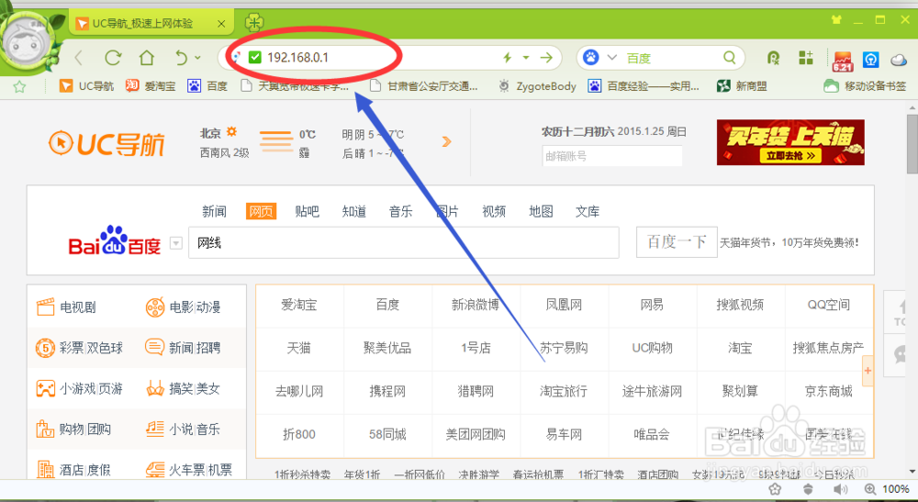Click the 邮箱帐号 input field
This screenshot has width=918, height=502.
(x=611, y=156)
